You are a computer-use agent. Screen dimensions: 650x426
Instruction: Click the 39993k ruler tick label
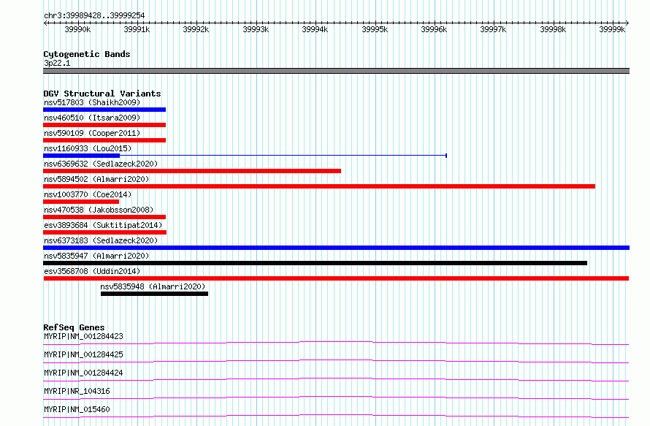256,29
